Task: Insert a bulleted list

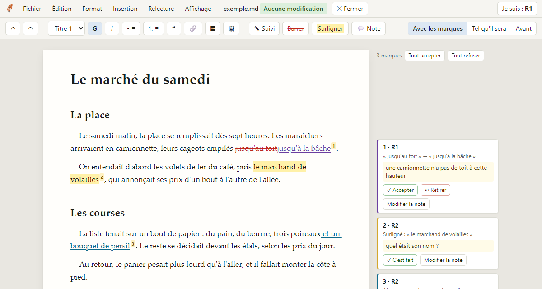Action: [x=131, y=28]
